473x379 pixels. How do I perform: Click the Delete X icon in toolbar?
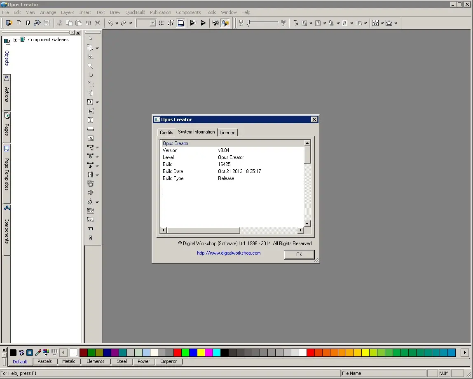click(x=97, y=23)
